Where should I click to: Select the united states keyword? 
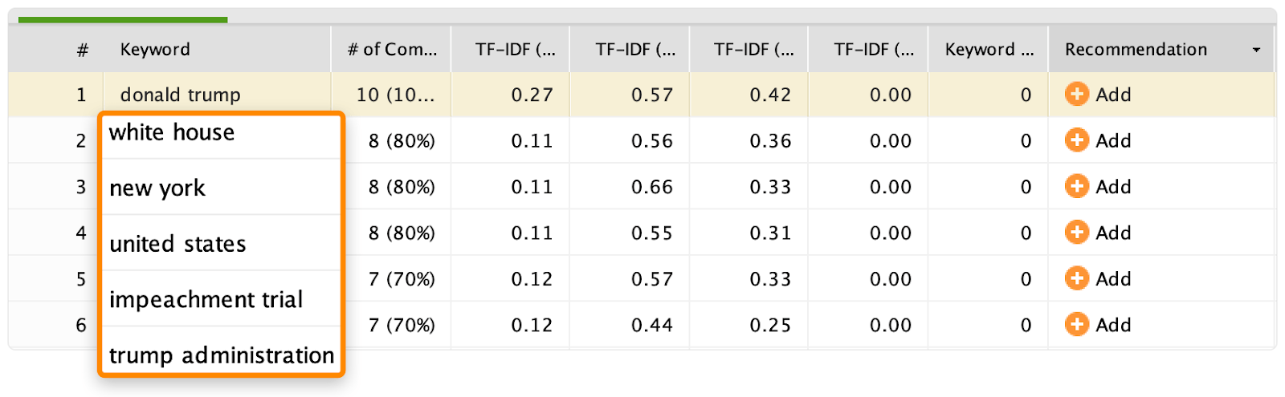[x=177, y=244]
